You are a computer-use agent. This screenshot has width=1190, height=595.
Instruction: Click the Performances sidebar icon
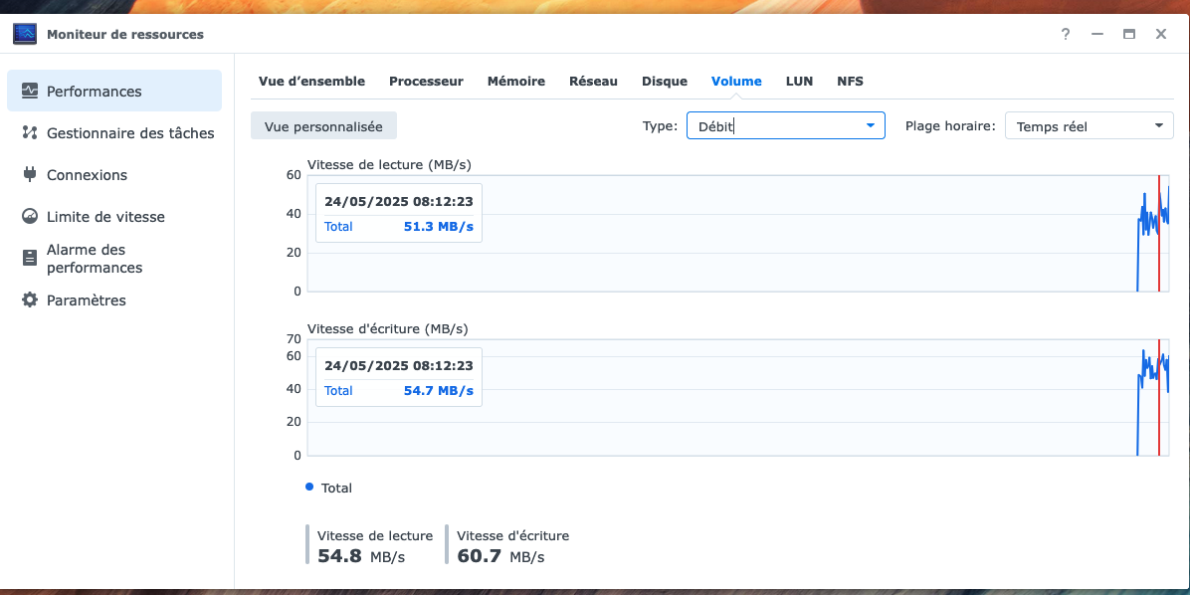(30, 91)
